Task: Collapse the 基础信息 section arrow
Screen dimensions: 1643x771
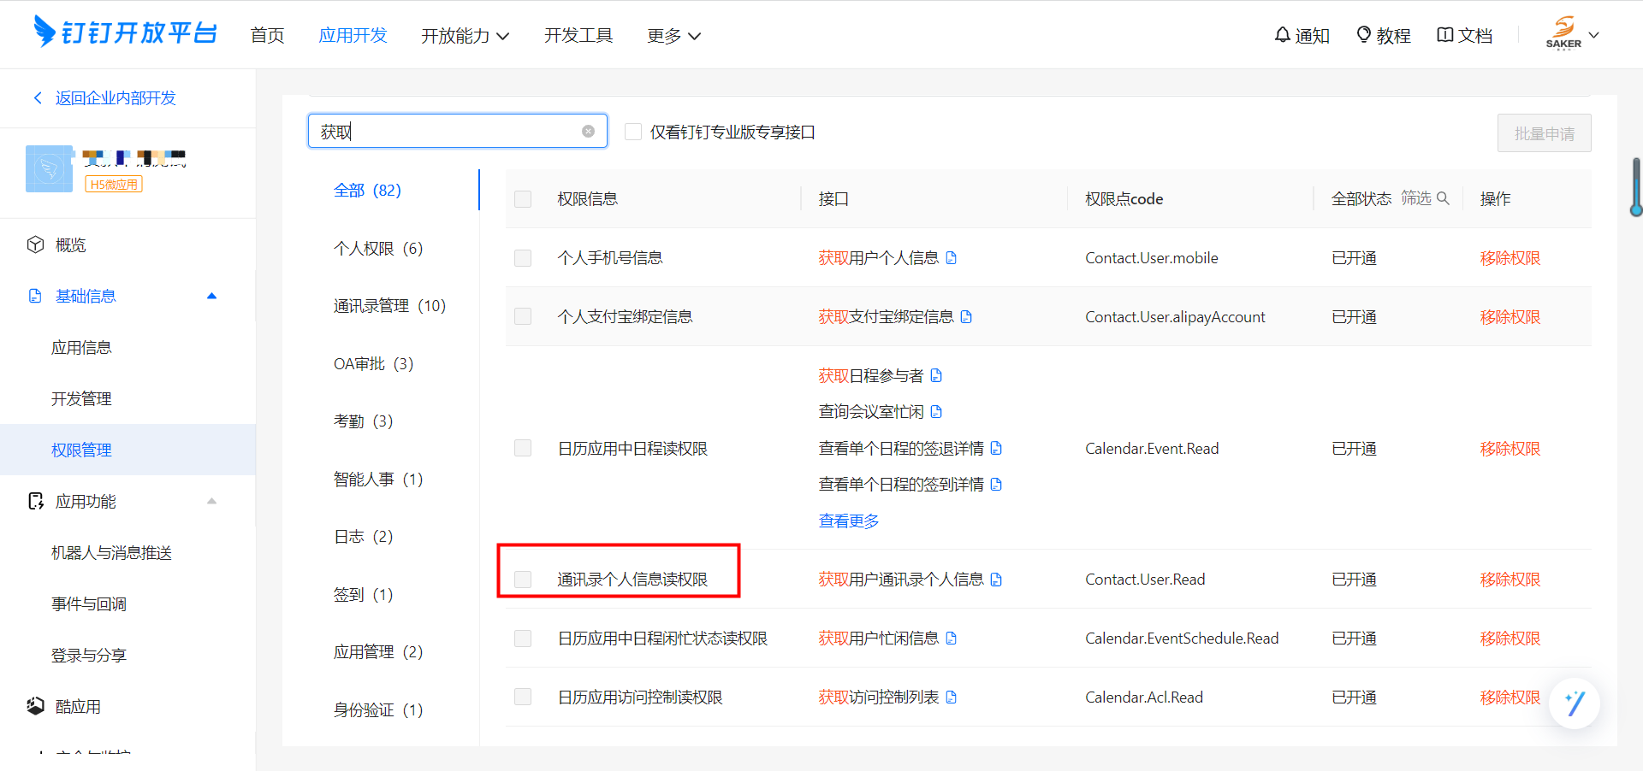Action: click(212, 296)
